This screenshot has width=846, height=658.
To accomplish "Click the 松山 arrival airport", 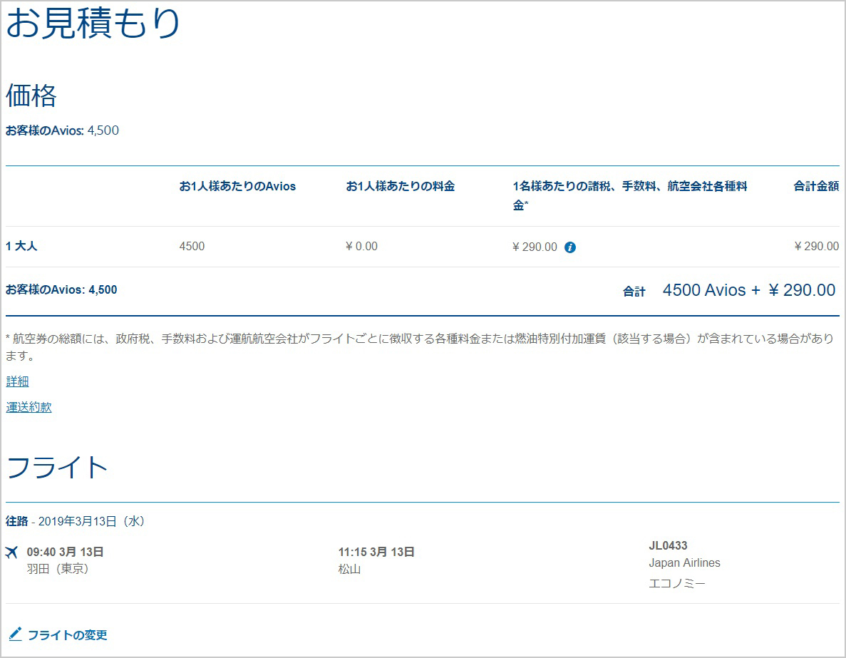I will (x=350, y=569).
